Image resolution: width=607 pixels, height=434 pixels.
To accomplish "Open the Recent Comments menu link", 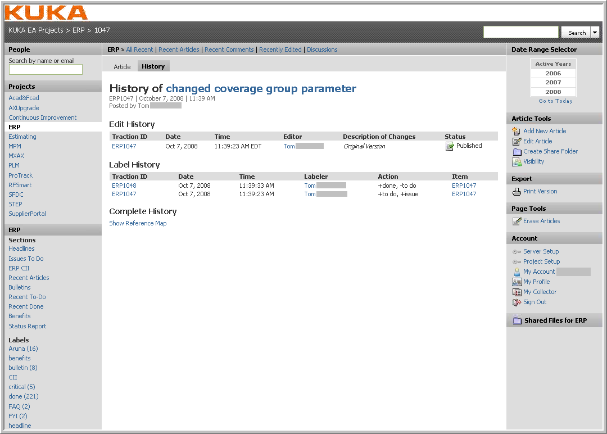I will 229,49.
